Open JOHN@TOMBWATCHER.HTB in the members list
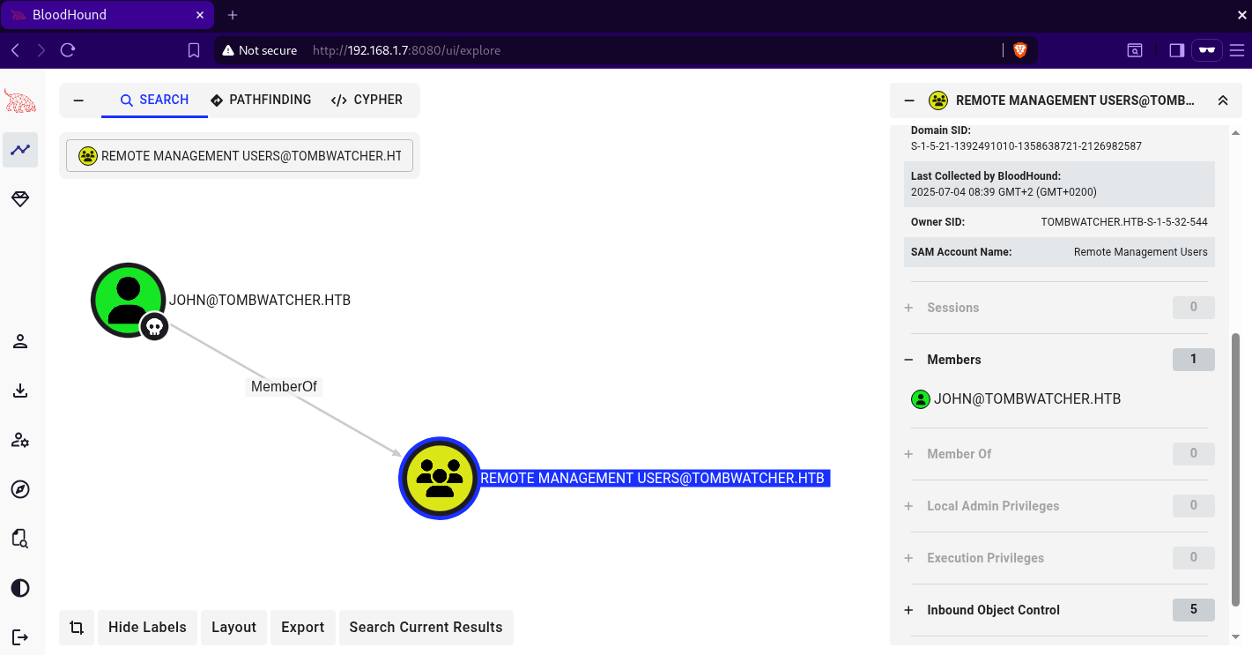The height and width of the screenshot is (655, 1252). [x=1026, y=399]
